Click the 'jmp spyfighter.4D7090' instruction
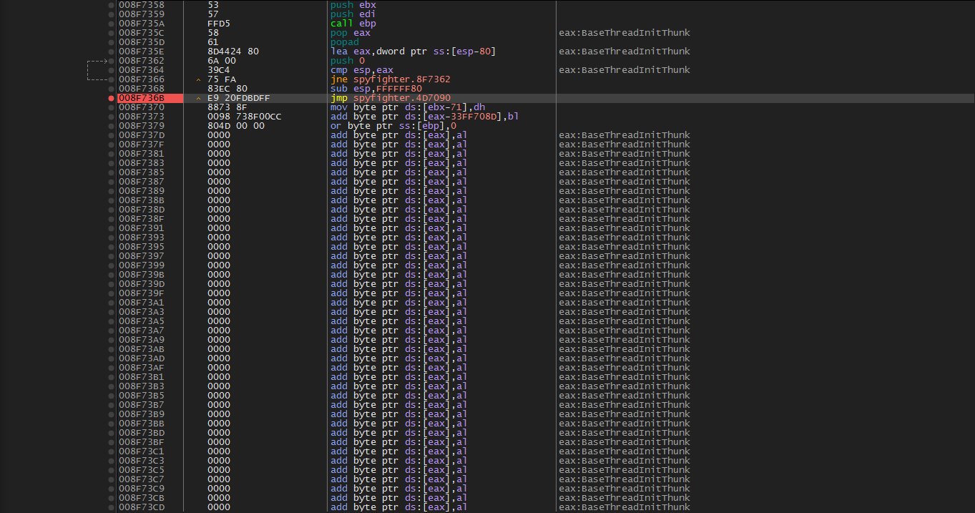Screen dimensions: 975x513 (x=390, y=98)
